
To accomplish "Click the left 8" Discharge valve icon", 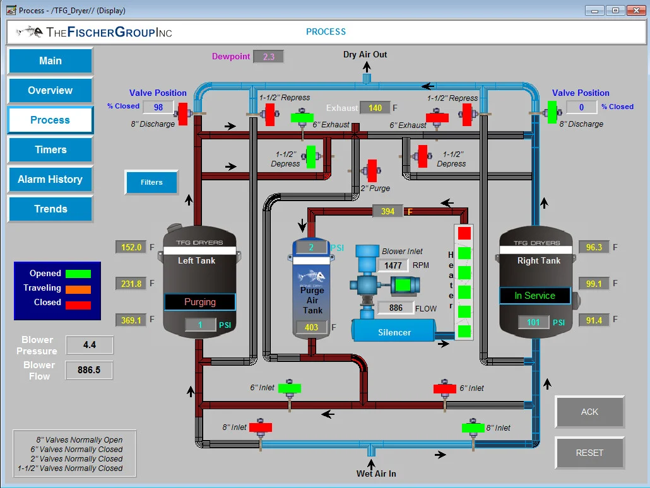I will (183, 113).
